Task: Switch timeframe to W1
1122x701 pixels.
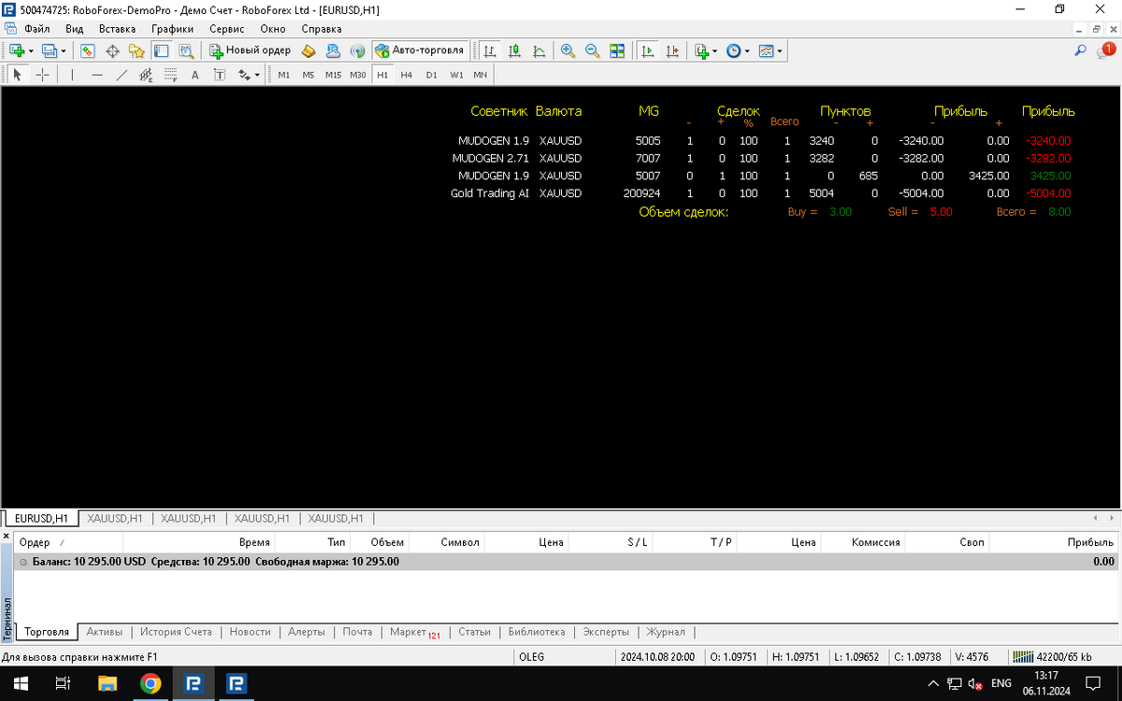Action: (x=456, y=75)
